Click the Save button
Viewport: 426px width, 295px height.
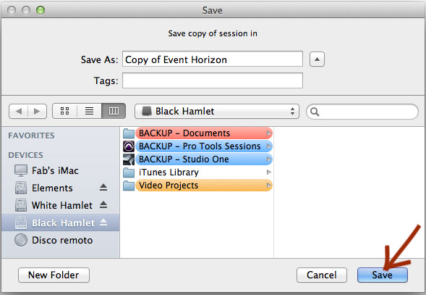point(383,275)
